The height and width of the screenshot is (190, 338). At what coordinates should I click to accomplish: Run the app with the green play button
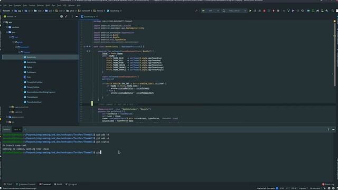pos(250,11)
